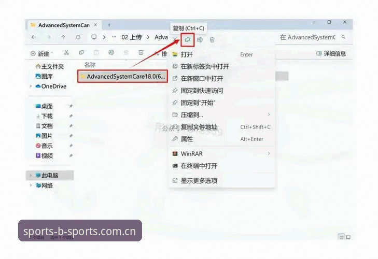The width and height of the screenshot is (378, 259).
Task: Choose 固定到"开始"
Action: pyautogui.click(x=222, y=103)
